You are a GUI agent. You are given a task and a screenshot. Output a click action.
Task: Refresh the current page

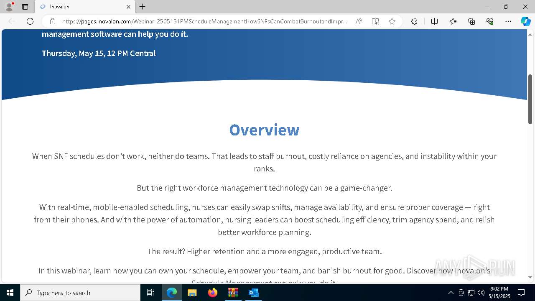tap(30, 21)
